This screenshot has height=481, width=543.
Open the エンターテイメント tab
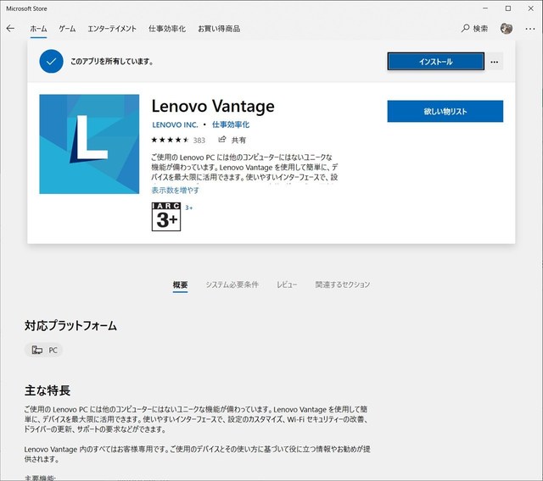pos(112,29)
